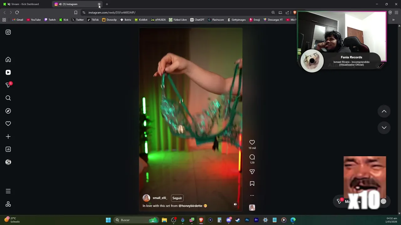
Task: Open the Dashboard chart icon
Action: pos(8,149)
